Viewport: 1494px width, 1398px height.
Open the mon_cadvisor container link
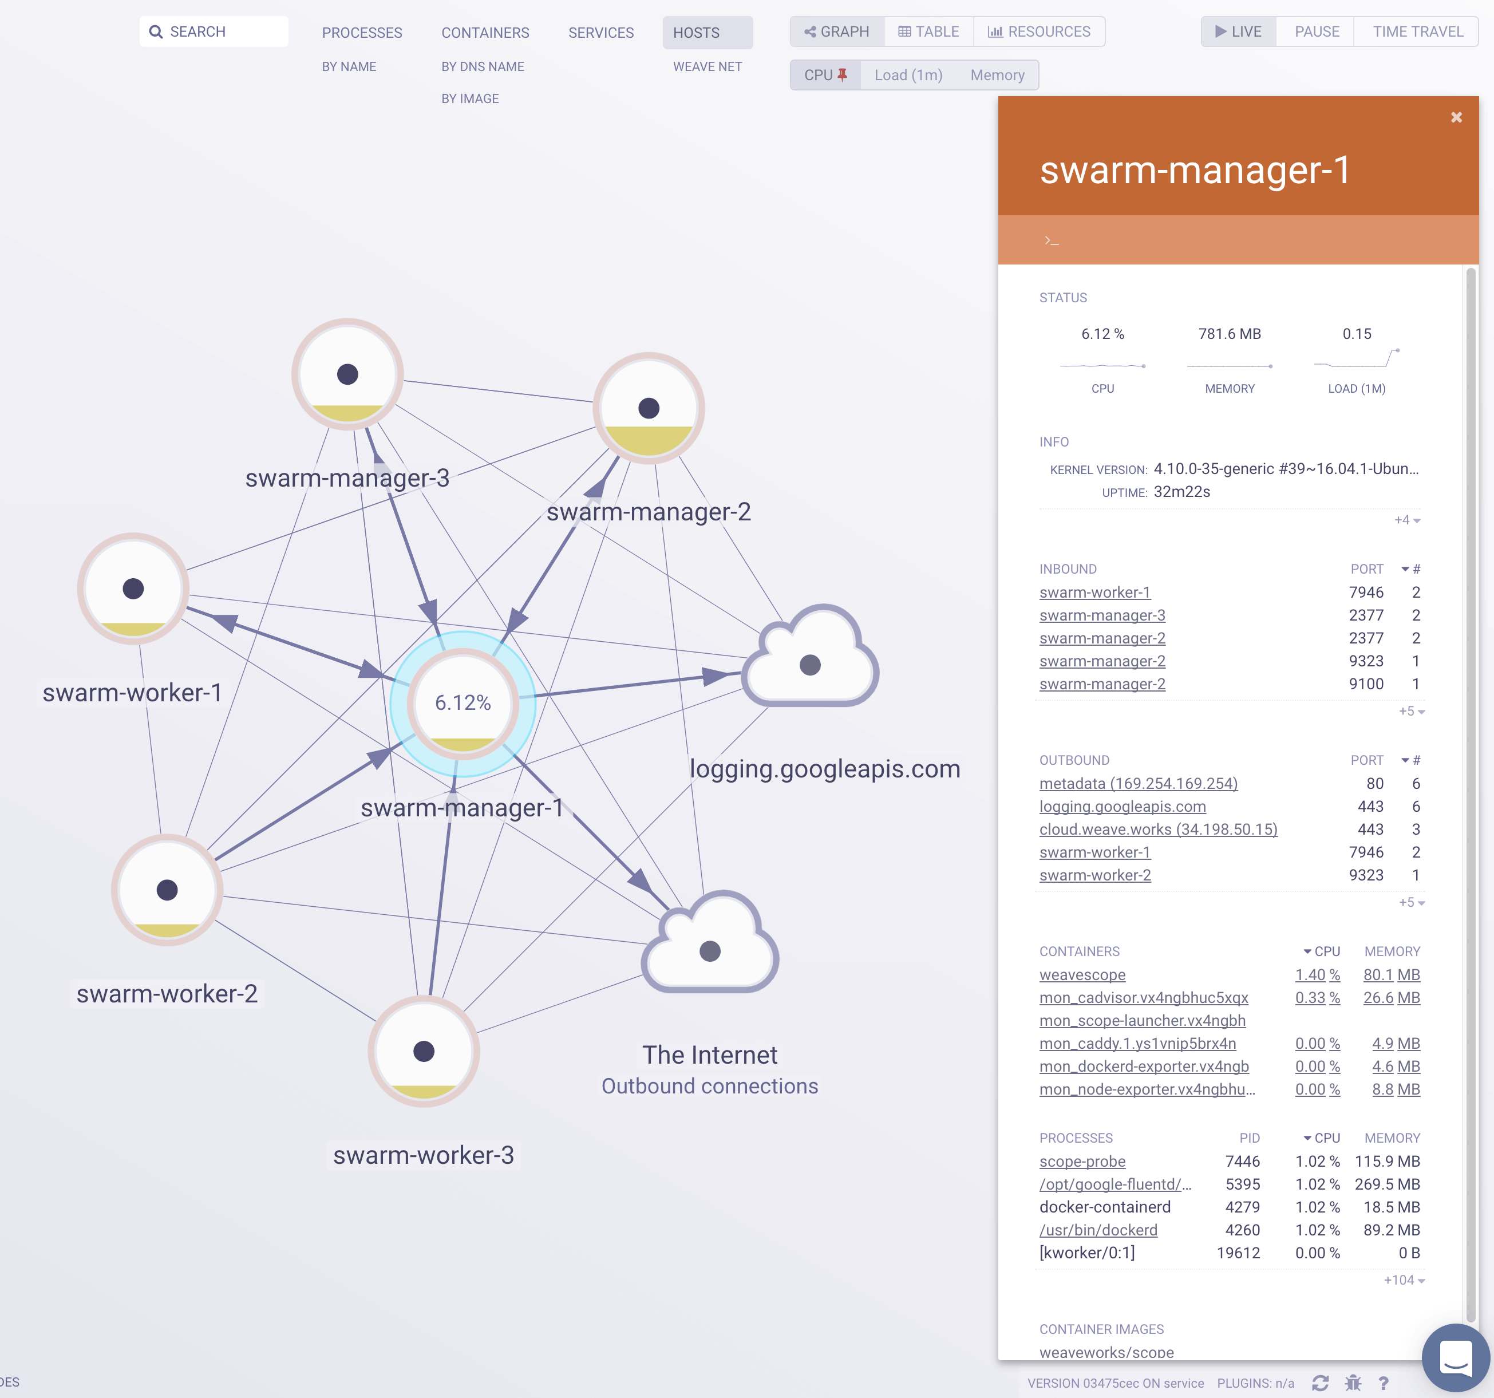1143,997
